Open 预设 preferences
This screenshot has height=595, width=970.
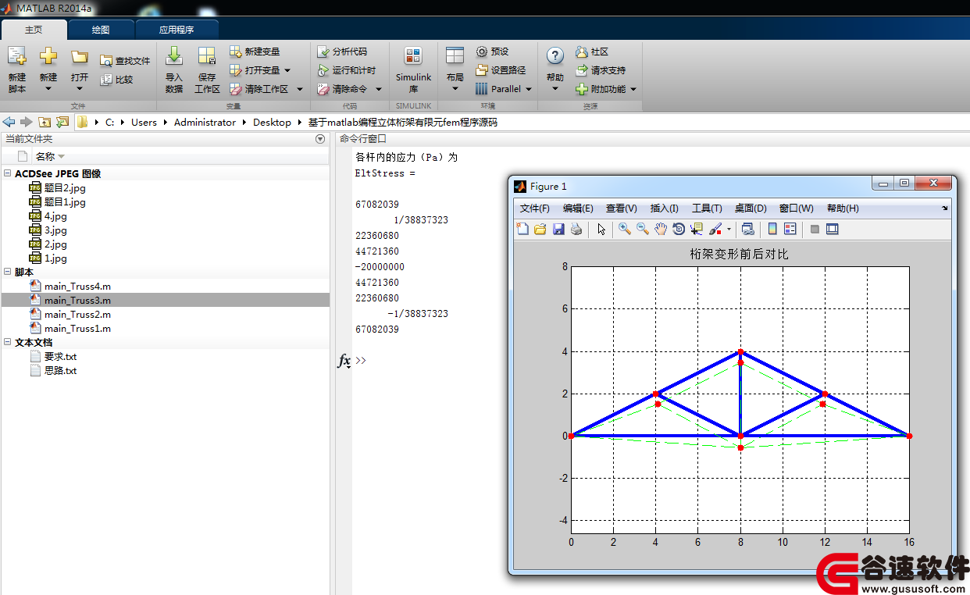(x=492, y=52)
